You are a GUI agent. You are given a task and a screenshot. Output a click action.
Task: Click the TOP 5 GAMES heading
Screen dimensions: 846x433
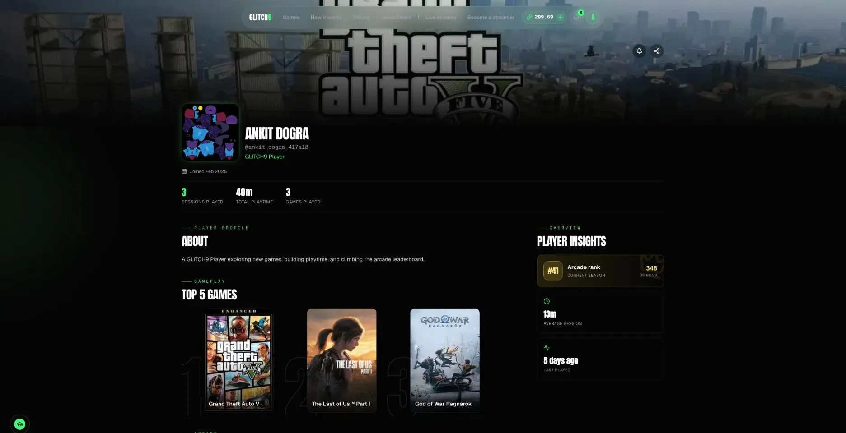(x=209, y=295)
